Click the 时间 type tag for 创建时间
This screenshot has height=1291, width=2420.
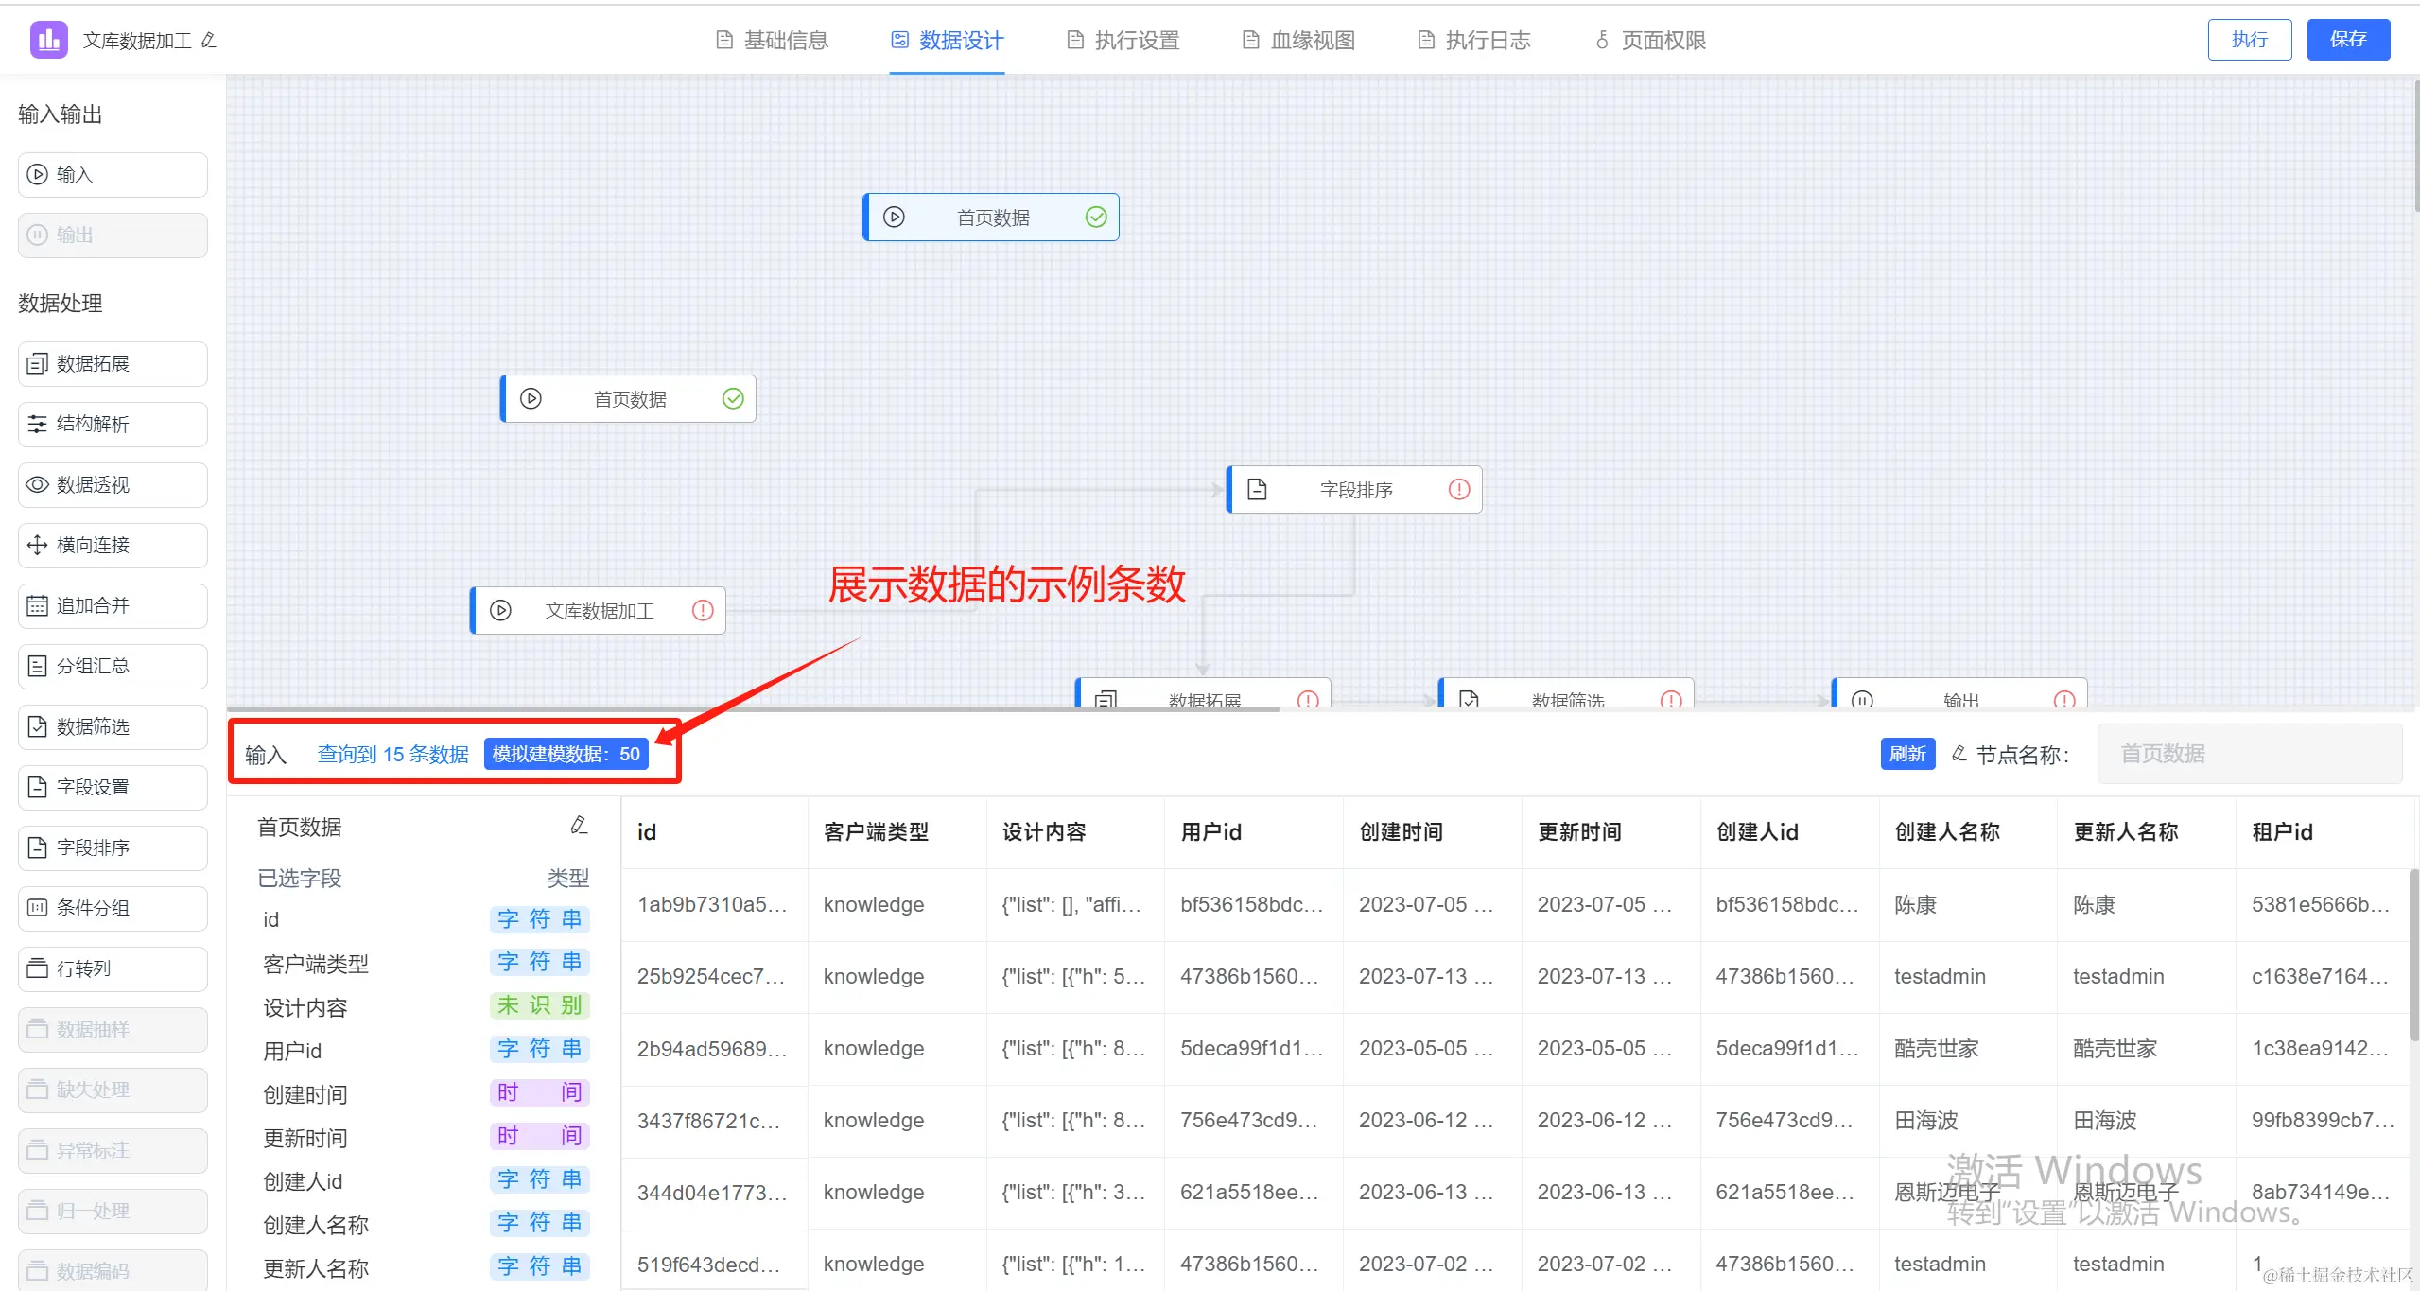pos(539,1092)
